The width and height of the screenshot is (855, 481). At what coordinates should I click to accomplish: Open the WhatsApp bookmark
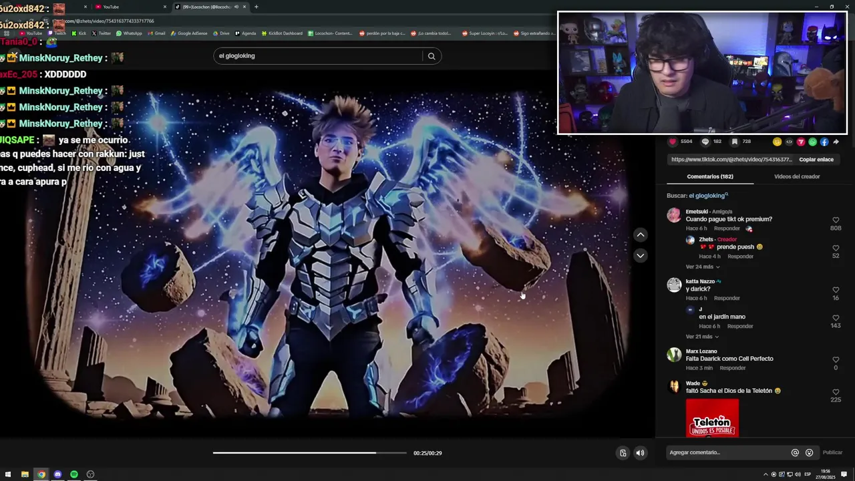click(x=129, y=33)
